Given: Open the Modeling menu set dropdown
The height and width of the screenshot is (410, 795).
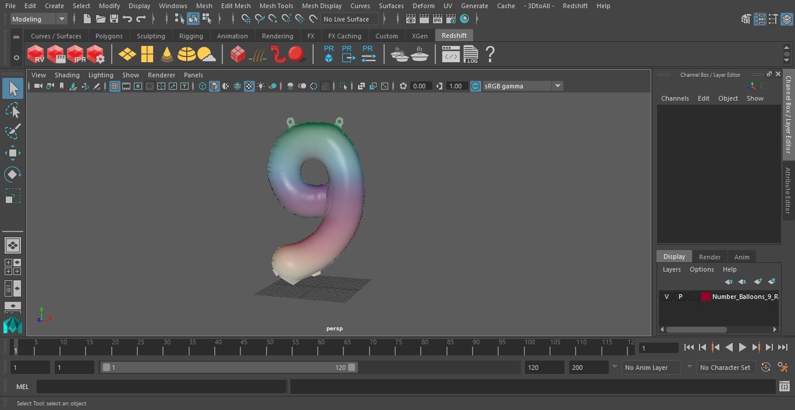Looking at the screenshot, I should point(39,19).
